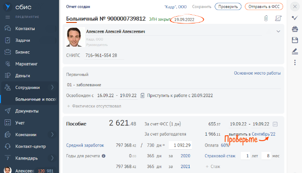Open calendar icon next to release dates
Image resolution: width=302 pixels, height=173 pixels.
[x=142, y=96]
